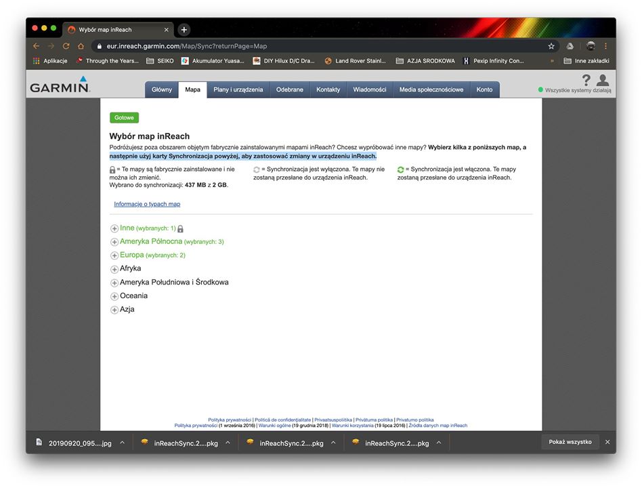Reload the page with refresh icon

[x=66, y=46]
